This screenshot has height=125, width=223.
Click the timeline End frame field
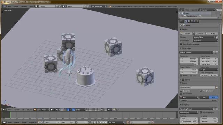pyautogui.click(x=68, y=122)
